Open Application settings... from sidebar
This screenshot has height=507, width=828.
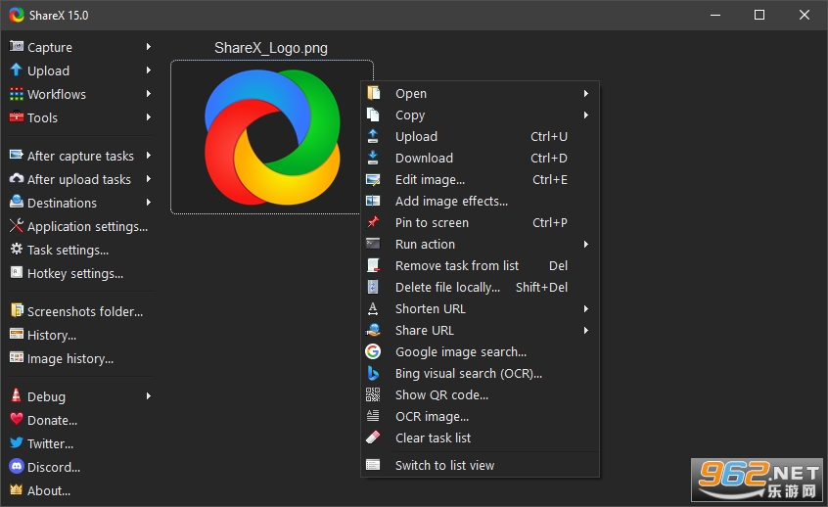[79, 226]
